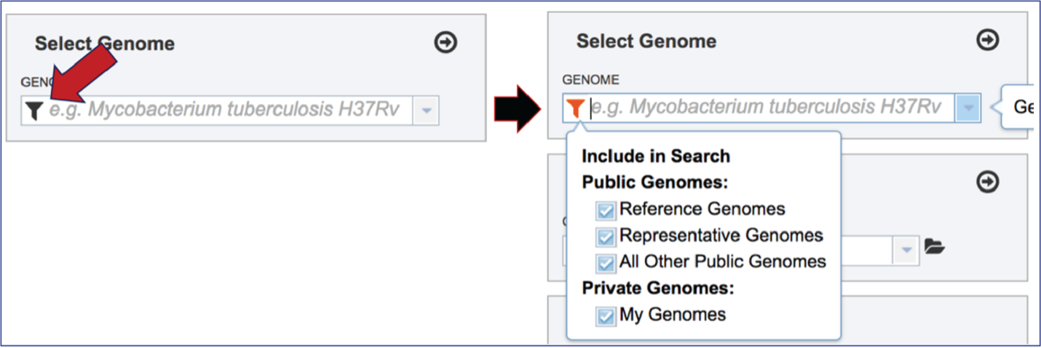Open the workspace folder icon
1041x348 pixels.
[935, 247]
